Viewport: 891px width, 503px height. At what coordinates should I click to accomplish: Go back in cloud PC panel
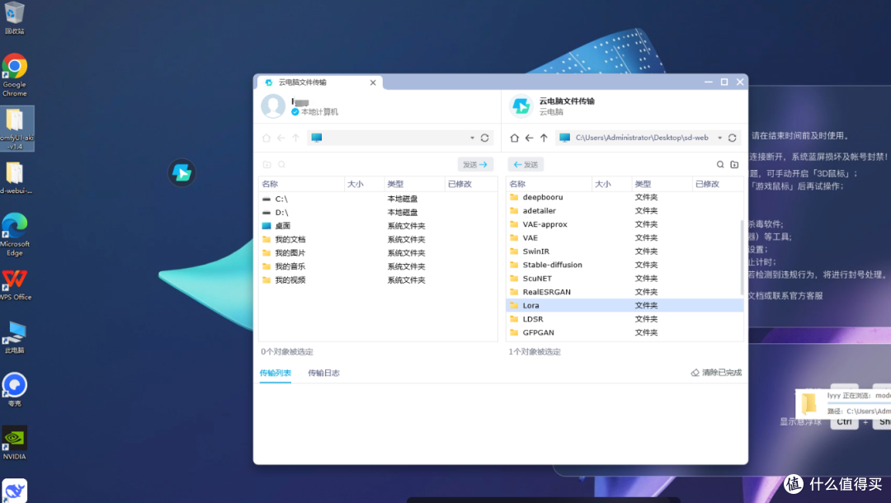pos(529,138)
